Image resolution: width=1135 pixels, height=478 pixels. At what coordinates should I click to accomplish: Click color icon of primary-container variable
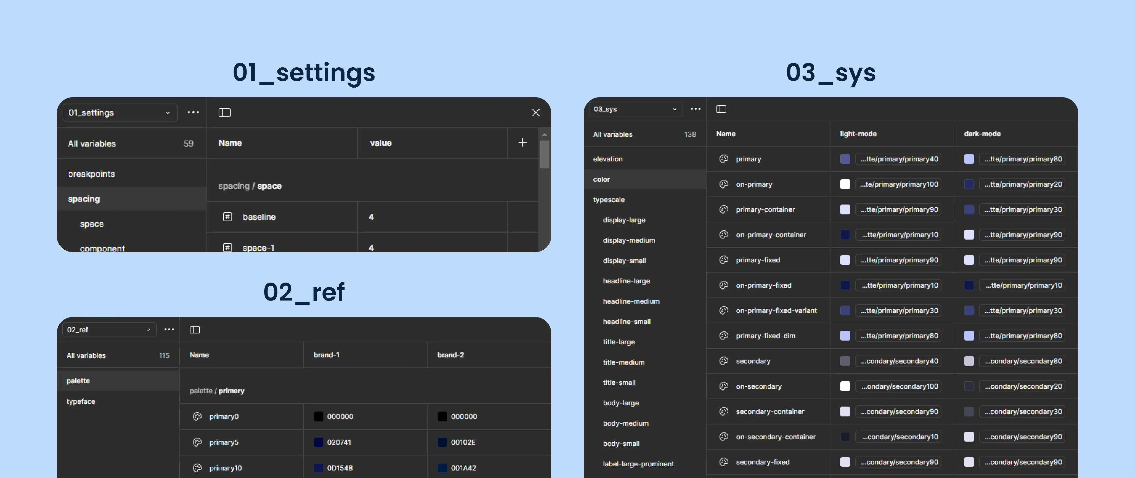coord(724,210)
